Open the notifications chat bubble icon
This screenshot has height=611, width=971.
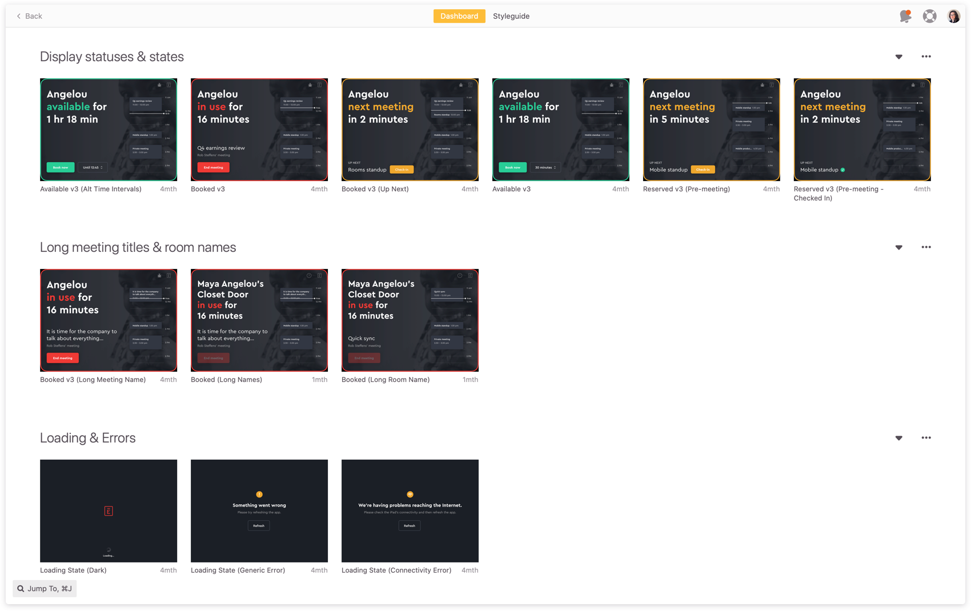[x=905, y=16]
